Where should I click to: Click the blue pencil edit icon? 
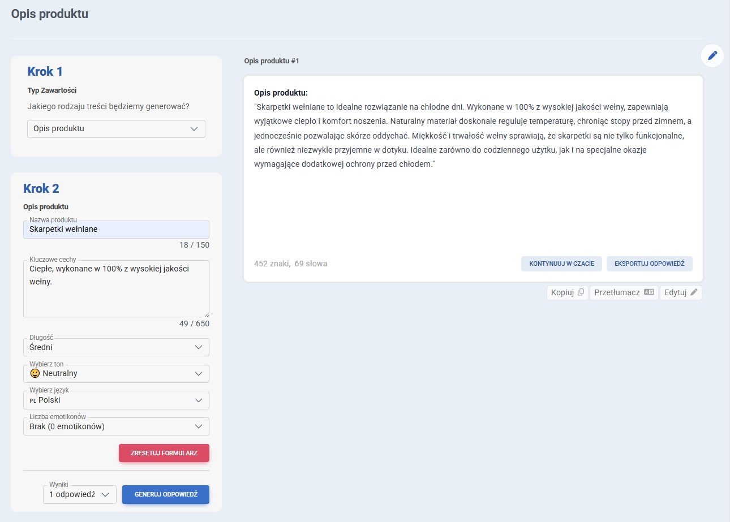click(712, 55)
